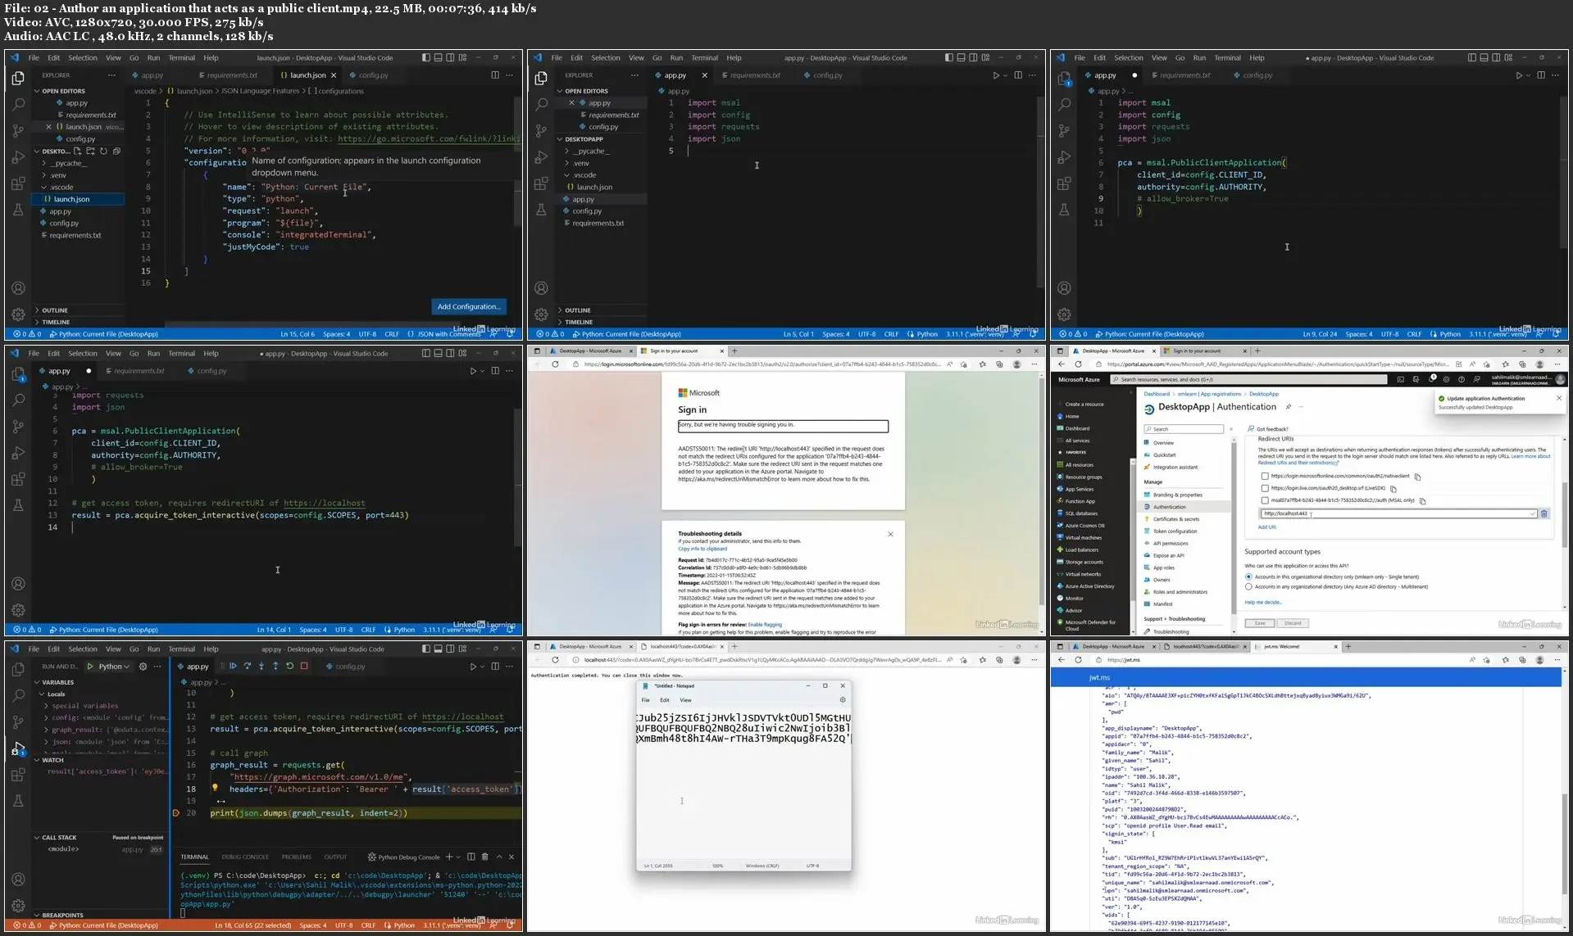Image resolution: width=1573 pixels, height=936 pixels.
Task: Select the Single tenant accounts radio button
Action: 1248,577
